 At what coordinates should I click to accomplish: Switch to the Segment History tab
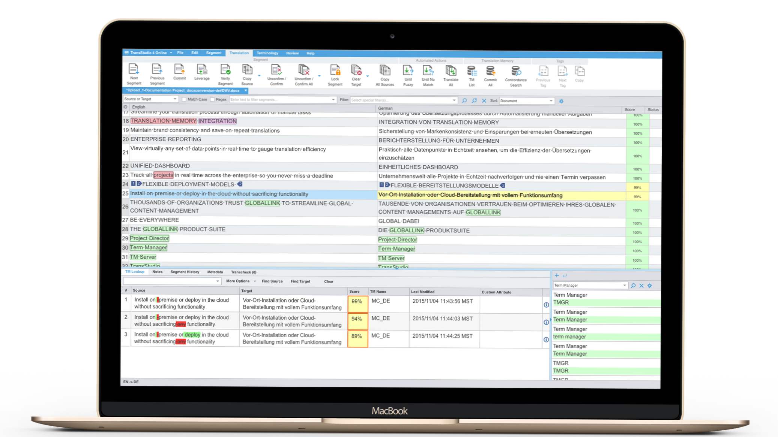pyautogui.click(x=185, y=272)
